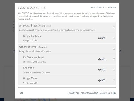134x101 pixels.
Task: View INFO for Google Maps service
Action: click(102, 80)
